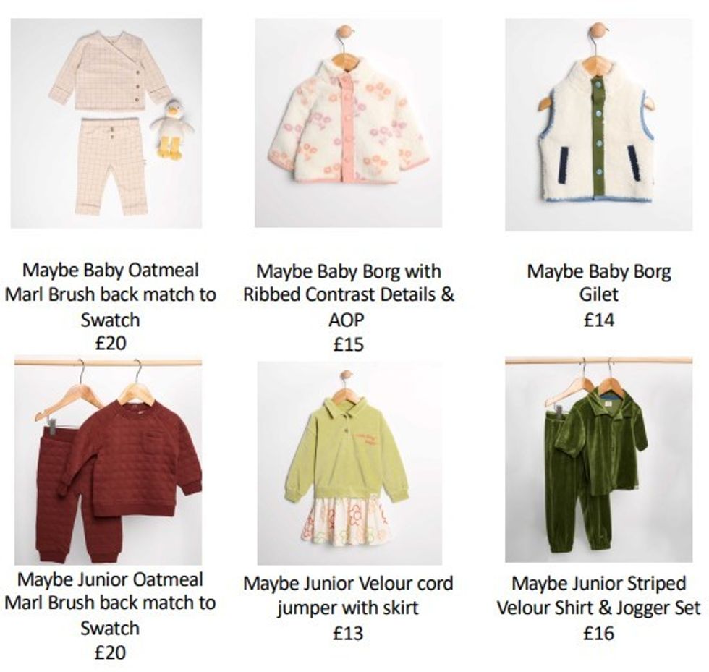Select Maybe Junior Velour cord jumper title
This screenshot has width=709, height=672.
click(x=348, y=595)
